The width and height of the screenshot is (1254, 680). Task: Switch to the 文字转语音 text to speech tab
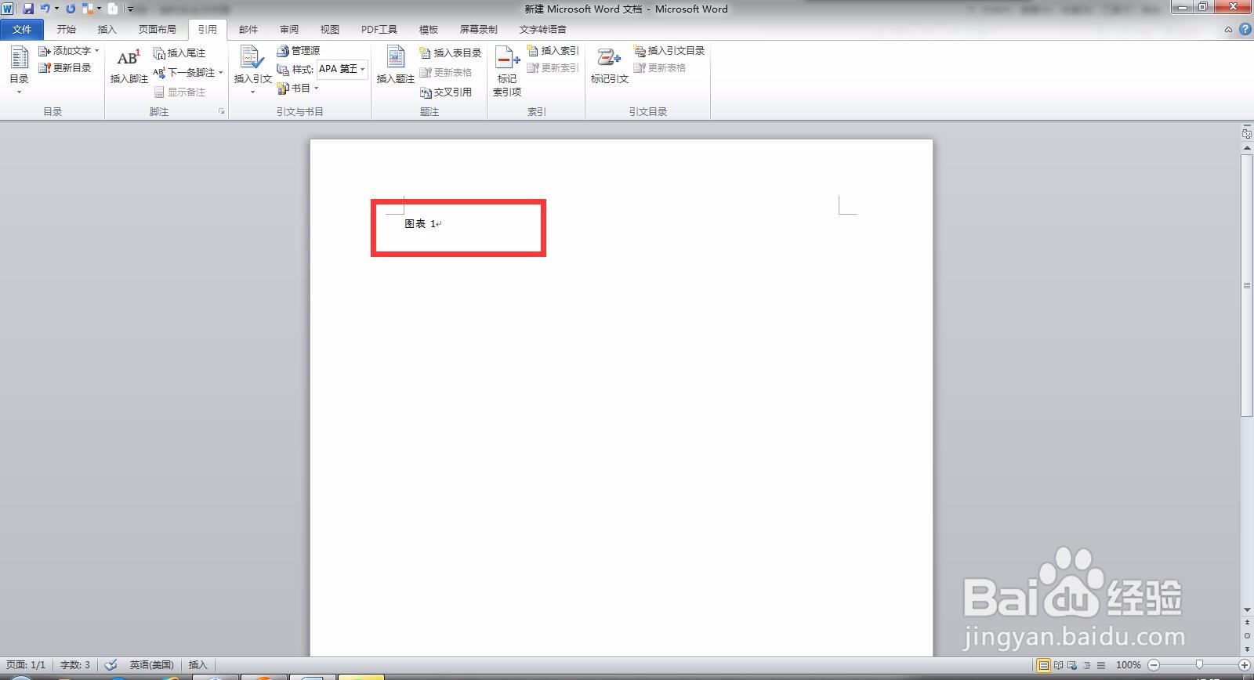[543, 30]
